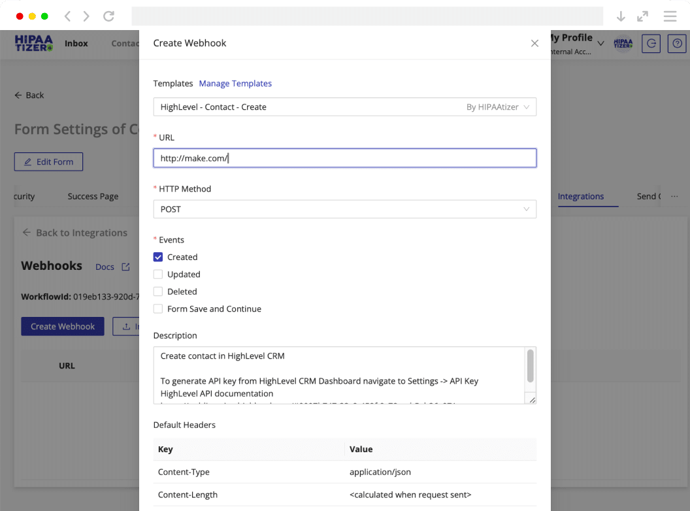
Task: Open the Manage Templates link
Action: 235,83
